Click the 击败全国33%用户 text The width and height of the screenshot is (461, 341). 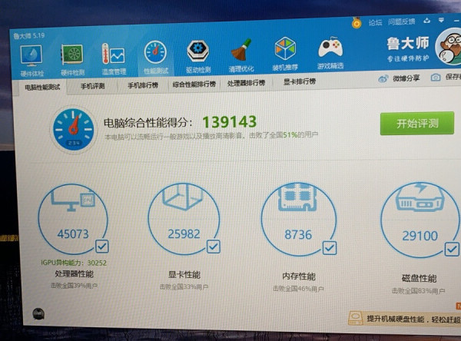pos(184,287)
